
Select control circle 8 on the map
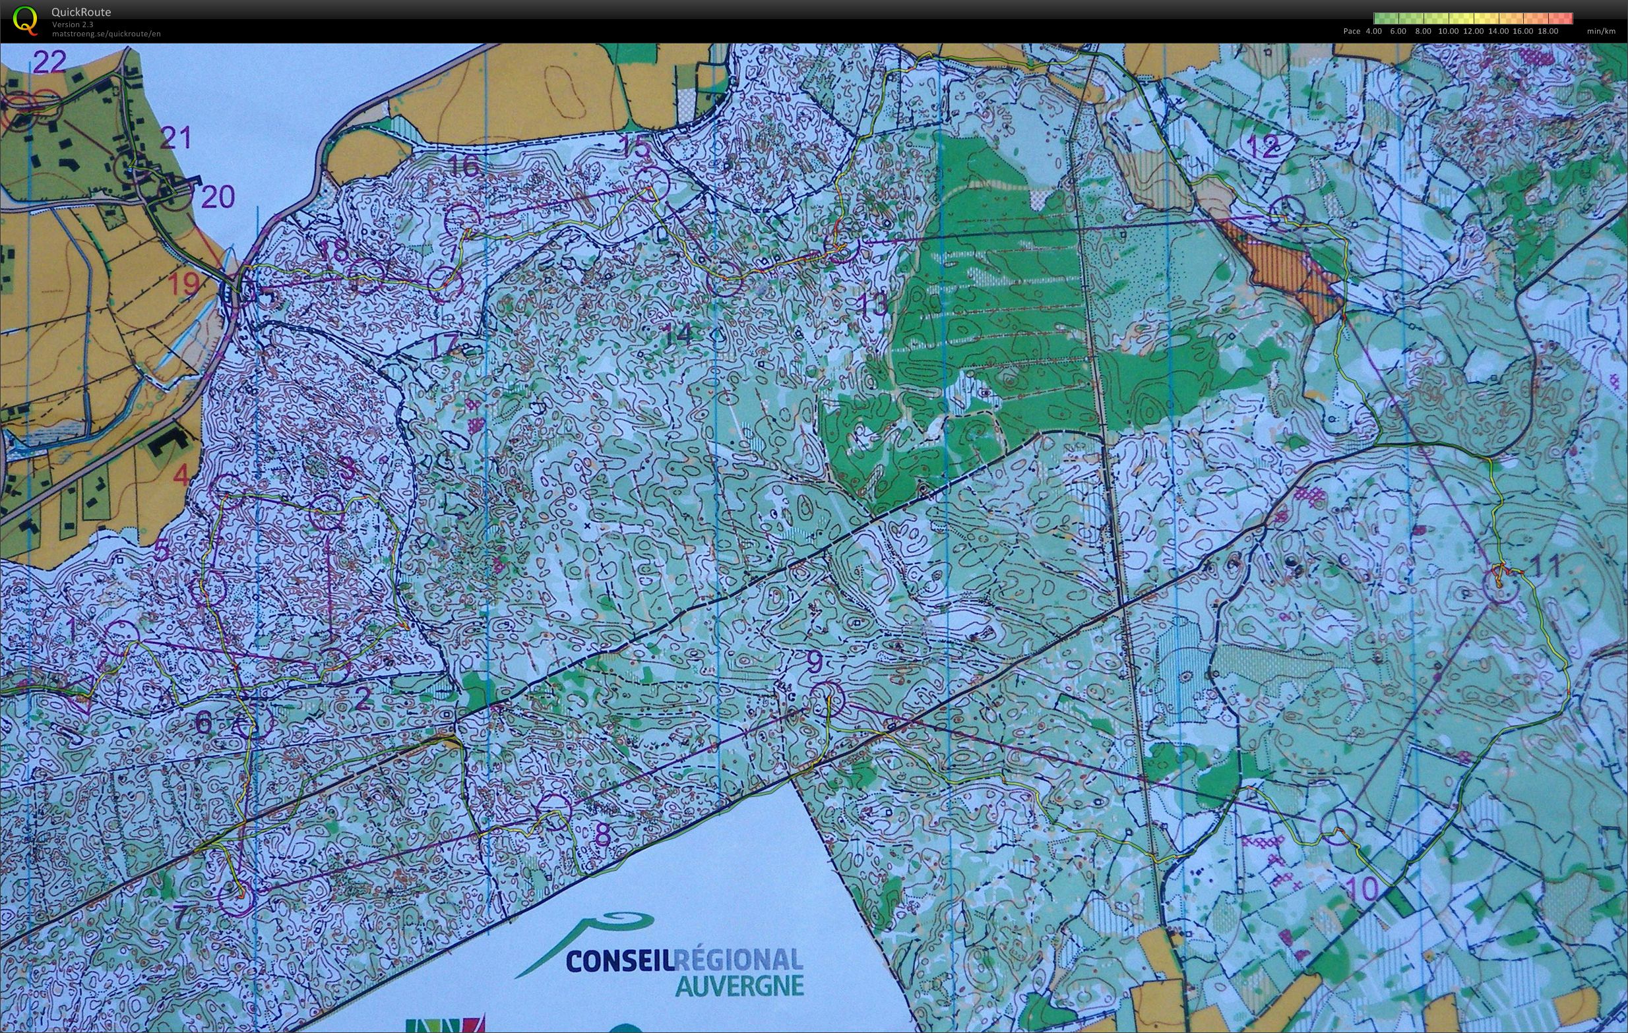tap(552, 812)
